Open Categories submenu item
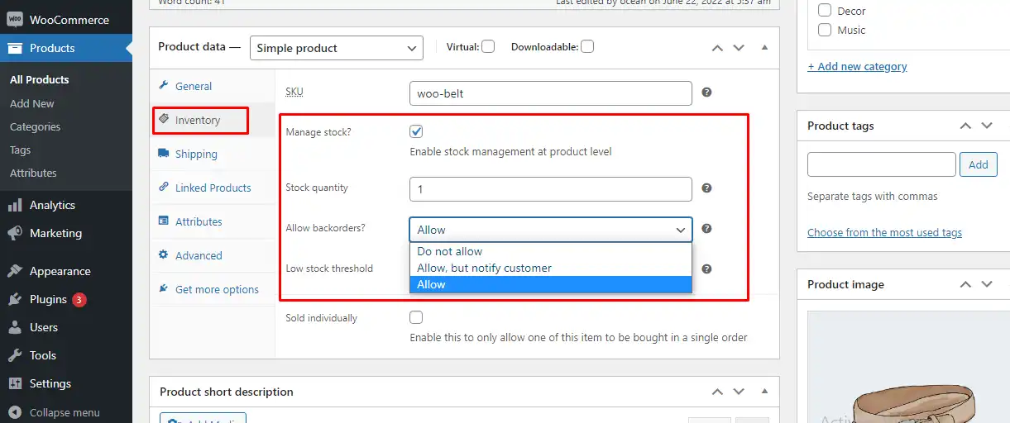1010x423 pixels. tap(35, 126)
